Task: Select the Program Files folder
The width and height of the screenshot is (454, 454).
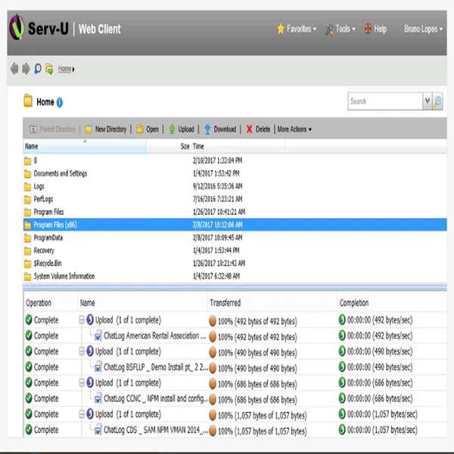Action: (235, 212)
